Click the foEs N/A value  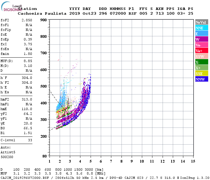pos(29,49)
